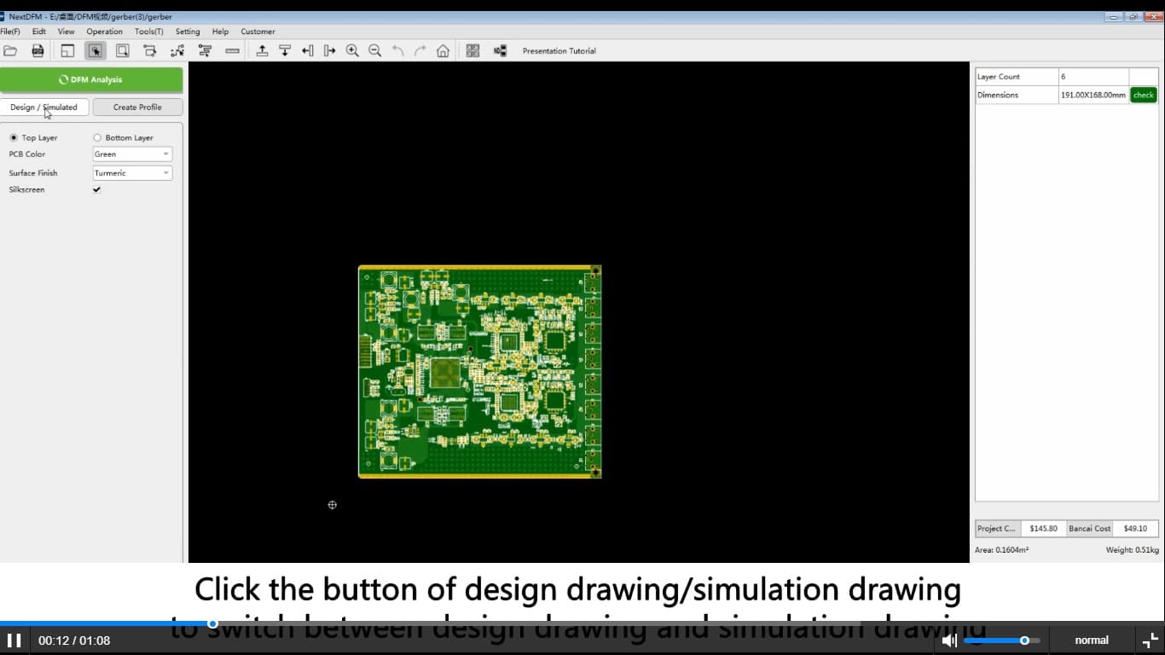
Task: Open the PCB Color dropdown
Action: coord(132,154)
